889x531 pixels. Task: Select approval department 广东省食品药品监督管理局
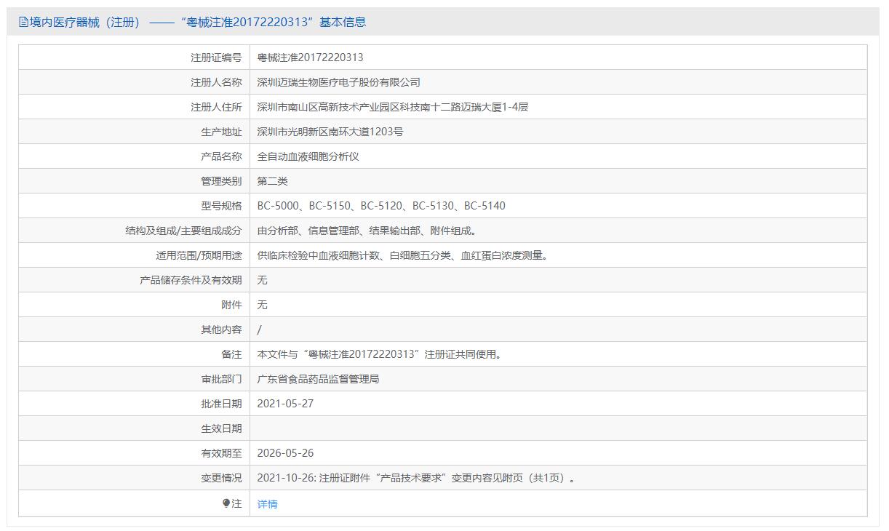pyautogui.click(x=319, y=379)
